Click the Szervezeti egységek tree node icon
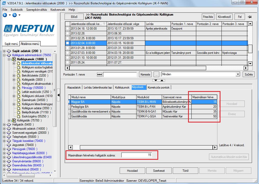This screenshot has width=259, height=184. [9, 133]
